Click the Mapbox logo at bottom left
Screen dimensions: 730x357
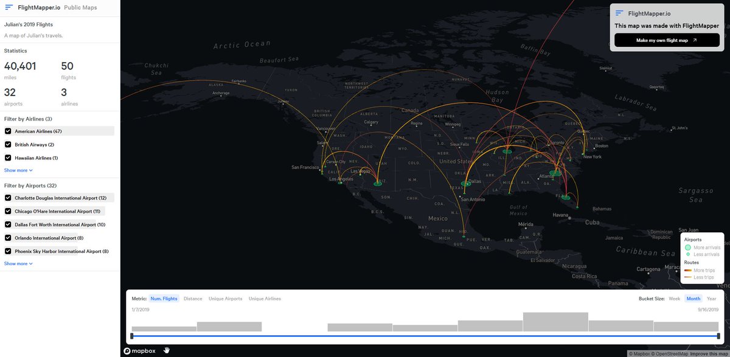(x=139, y=350)
